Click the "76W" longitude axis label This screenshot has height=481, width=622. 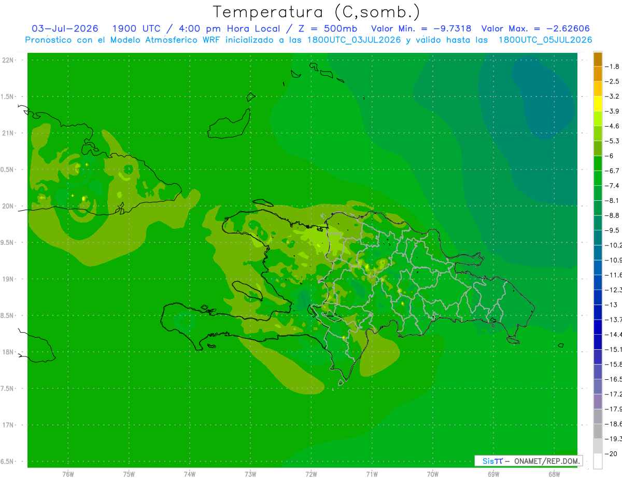(68, 474)
